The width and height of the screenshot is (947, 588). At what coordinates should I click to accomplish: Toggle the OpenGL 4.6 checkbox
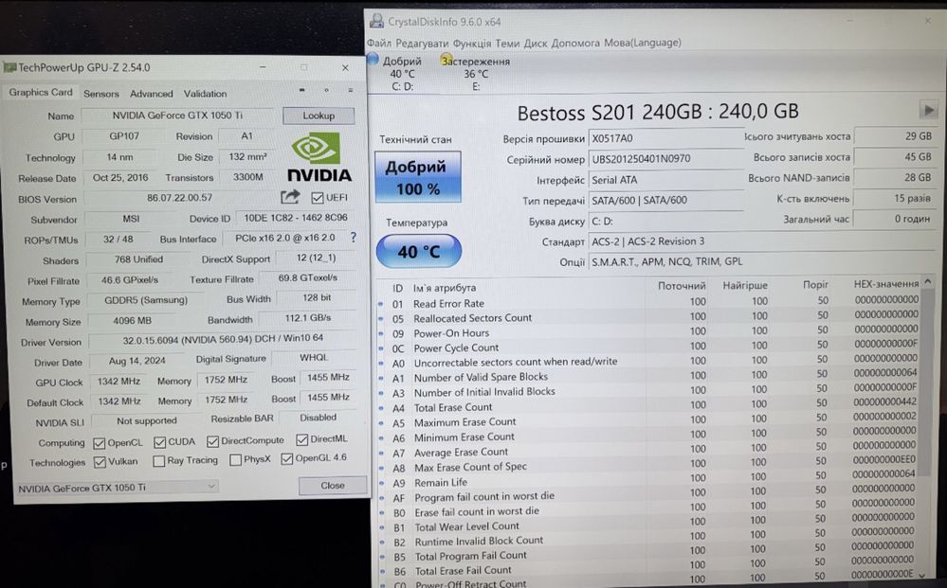click(287, 459)
